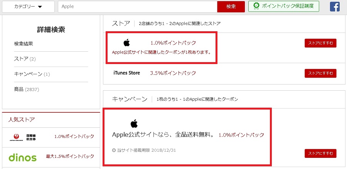
Task: Click the キャンペーン section heading
Action: click(x=130, y=99)
